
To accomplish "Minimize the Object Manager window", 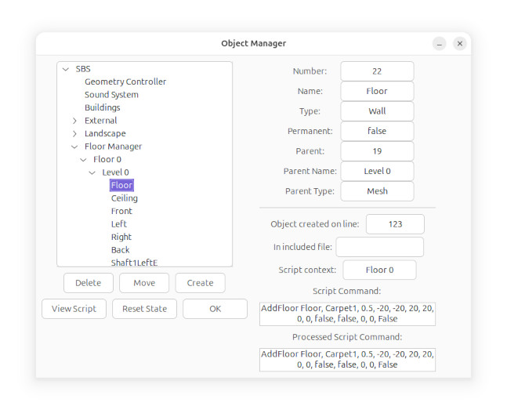I will tap(440, 44).
